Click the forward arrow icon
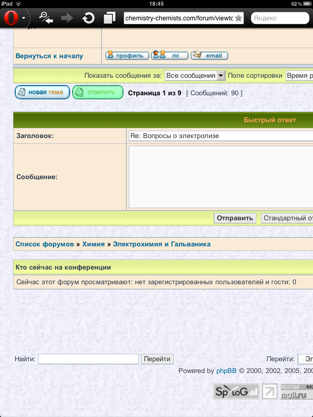The width and height of the screenshot is (313, 417). pos(66,18)
